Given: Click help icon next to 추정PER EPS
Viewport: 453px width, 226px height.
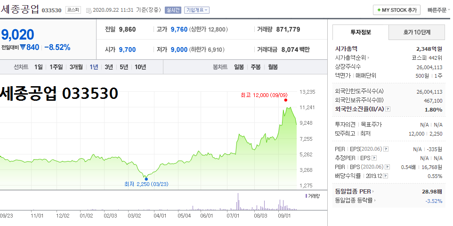Looking at the screenshot, I should [x=374, y=158].
